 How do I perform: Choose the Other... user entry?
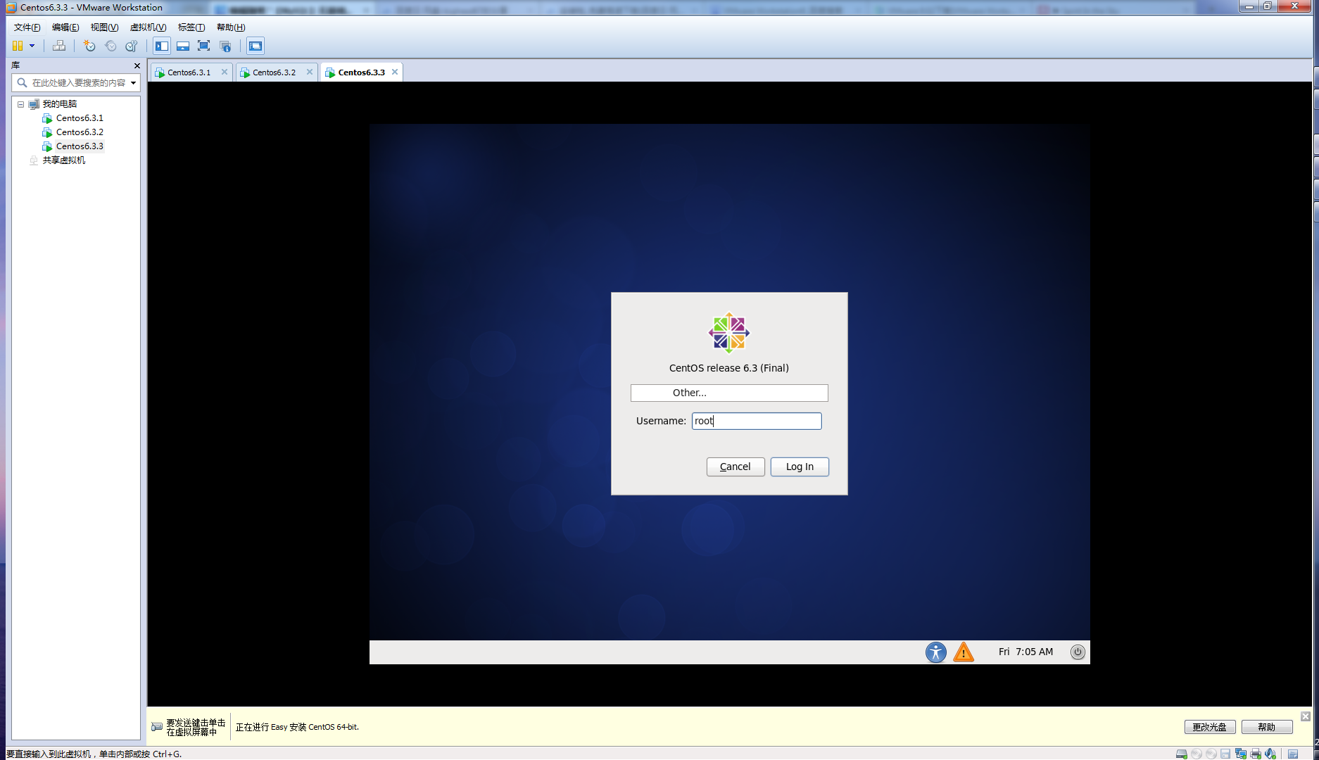pyautogui.click(x=729, y=393)
